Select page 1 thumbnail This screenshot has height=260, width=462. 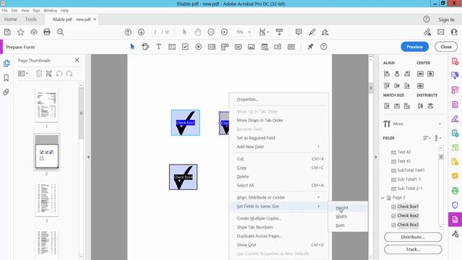pos(46,105)
